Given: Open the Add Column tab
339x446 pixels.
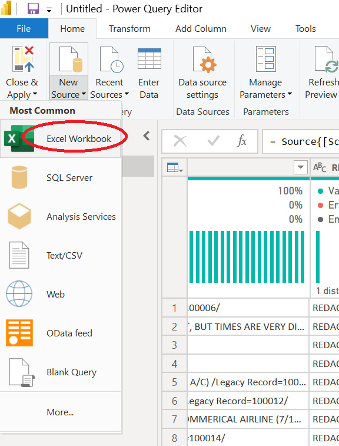Looking at the screenshot, I should click(x=201, y=28).
